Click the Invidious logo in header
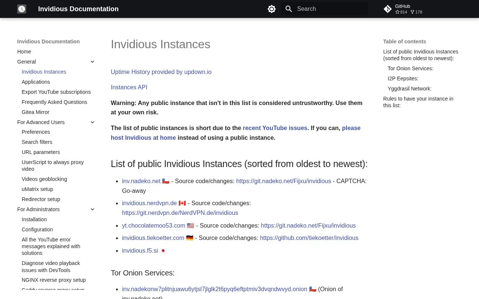479x299 pixels. pyautogui.click(x=22, y=9)
